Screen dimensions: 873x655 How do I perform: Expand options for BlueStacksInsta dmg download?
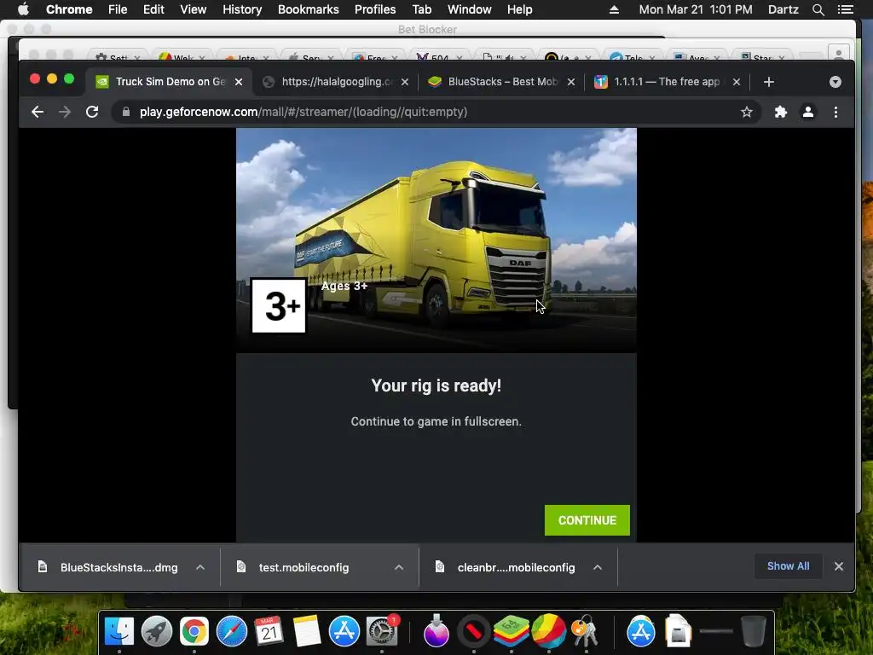coord(200,567)
